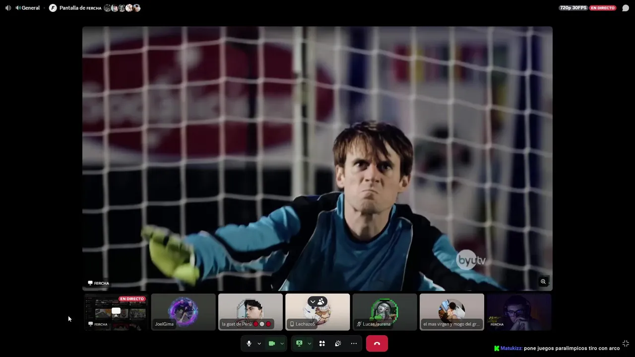Collapse participants strip using the members chevron pill
This screenshot has width=635, height=357.
pyautogui.click(x=317, y=301)
